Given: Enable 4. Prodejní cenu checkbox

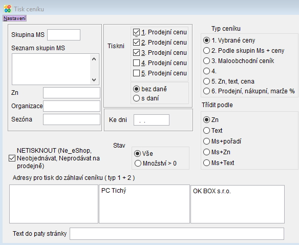Looking at the screenshot, I should (x=136, y=63).
